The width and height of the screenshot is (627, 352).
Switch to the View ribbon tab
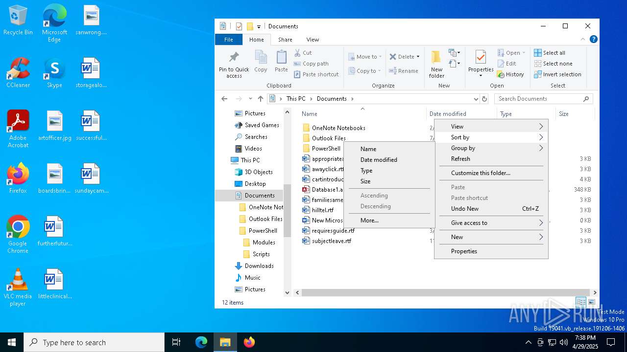tap(313, 40)
